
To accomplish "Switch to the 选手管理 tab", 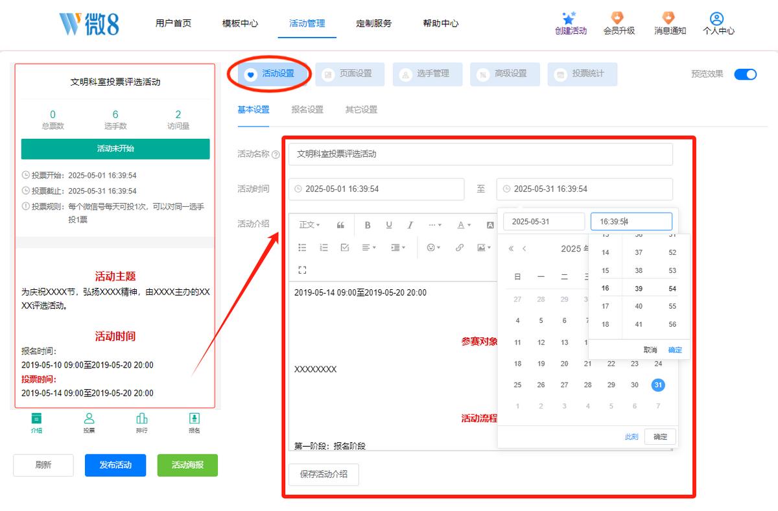I will click(x=427, y=74).
